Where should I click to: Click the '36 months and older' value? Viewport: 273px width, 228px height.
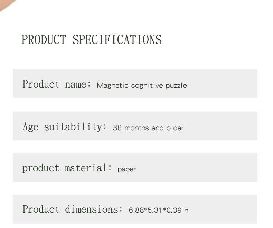click(148, 128)
